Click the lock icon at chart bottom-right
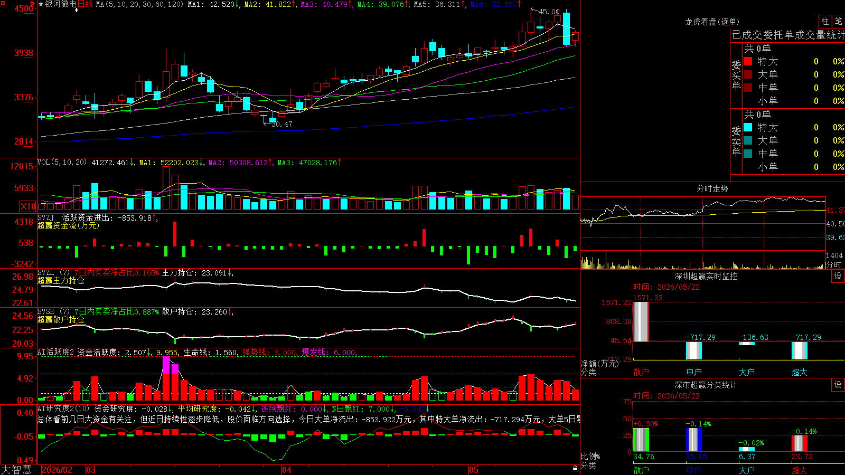This screenshot has height=475, width=845. tap(575, 469)
